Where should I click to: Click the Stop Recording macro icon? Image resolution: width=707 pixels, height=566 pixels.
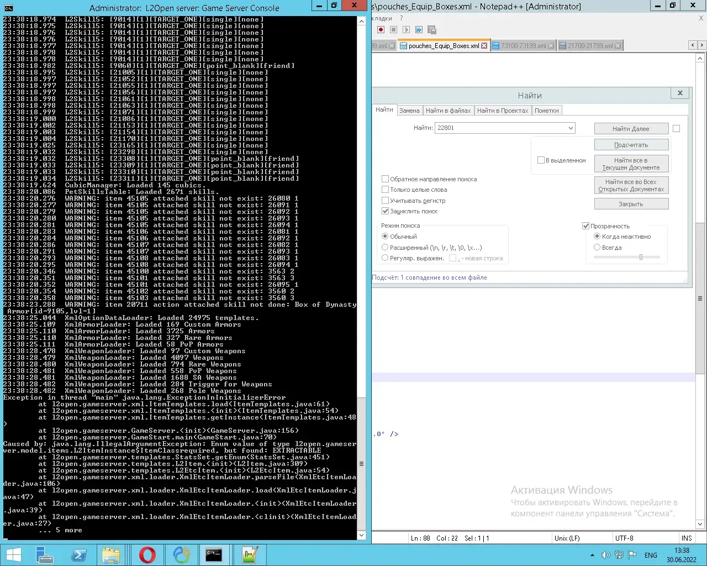pyautogui.click(x=393, y=29)
